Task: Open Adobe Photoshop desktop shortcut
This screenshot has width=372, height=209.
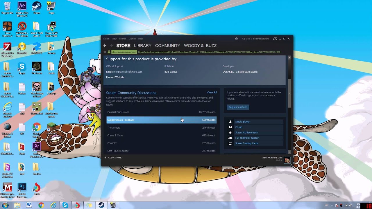Action: tap(22, 190)
